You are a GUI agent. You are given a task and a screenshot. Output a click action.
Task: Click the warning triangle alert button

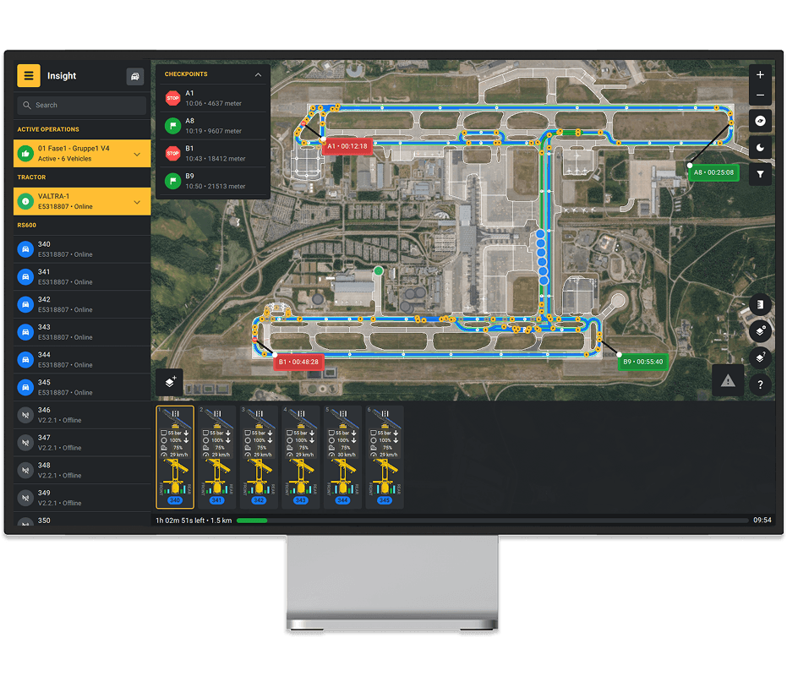(728, 381)
